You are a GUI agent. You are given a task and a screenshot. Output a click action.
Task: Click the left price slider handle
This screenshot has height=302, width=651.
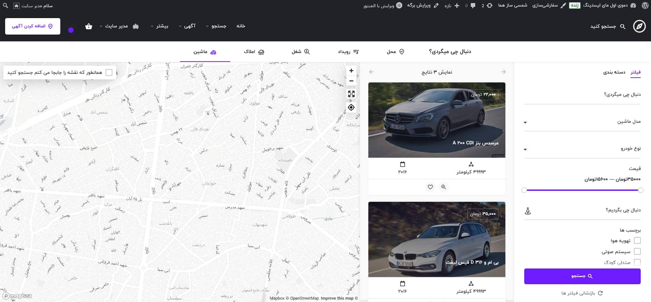(x=524, y=190)
